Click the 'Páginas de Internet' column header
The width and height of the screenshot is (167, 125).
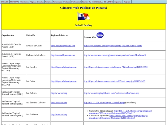[x=60, y=35]
